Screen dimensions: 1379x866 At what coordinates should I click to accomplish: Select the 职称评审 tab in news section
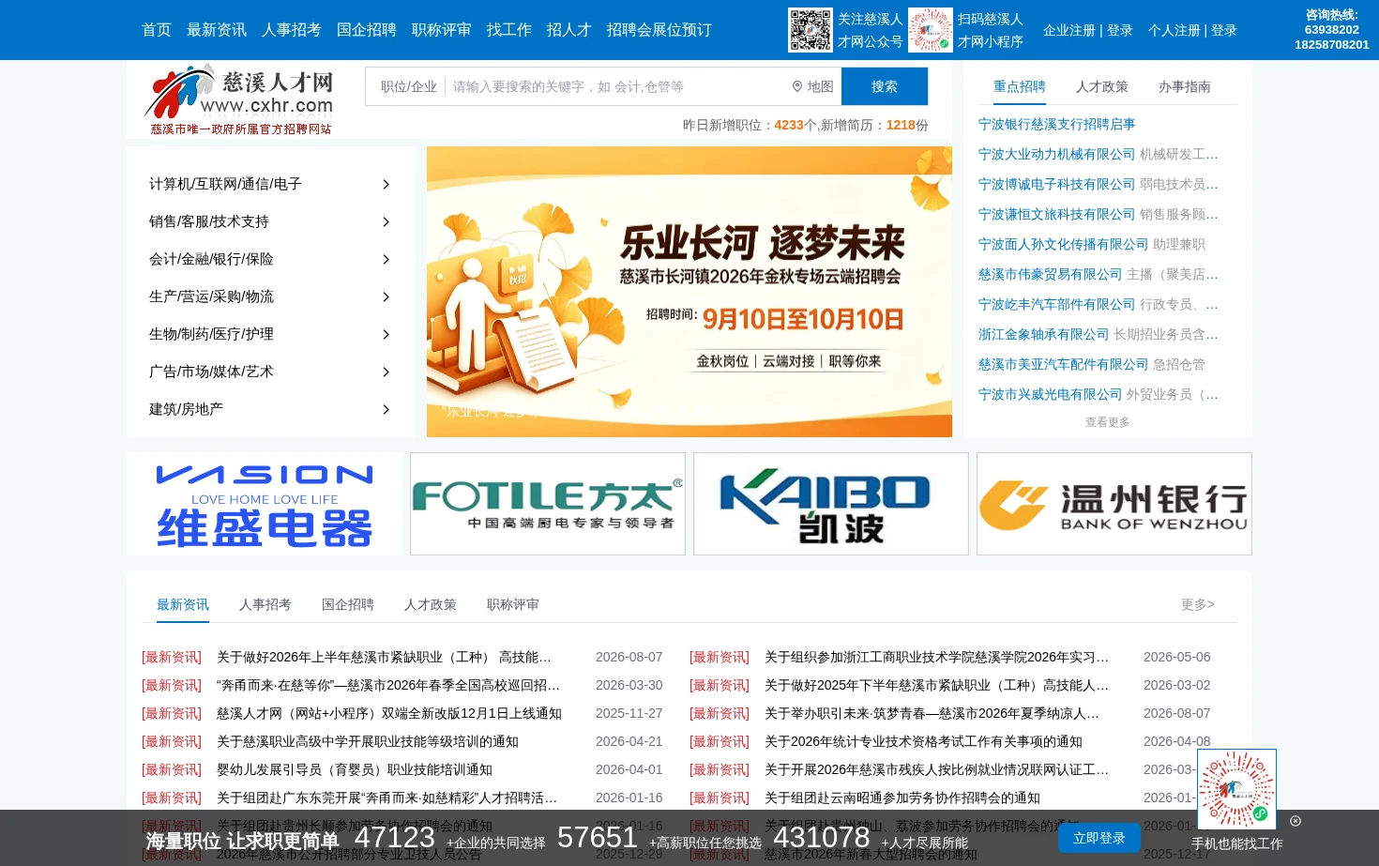pos(513,604)
